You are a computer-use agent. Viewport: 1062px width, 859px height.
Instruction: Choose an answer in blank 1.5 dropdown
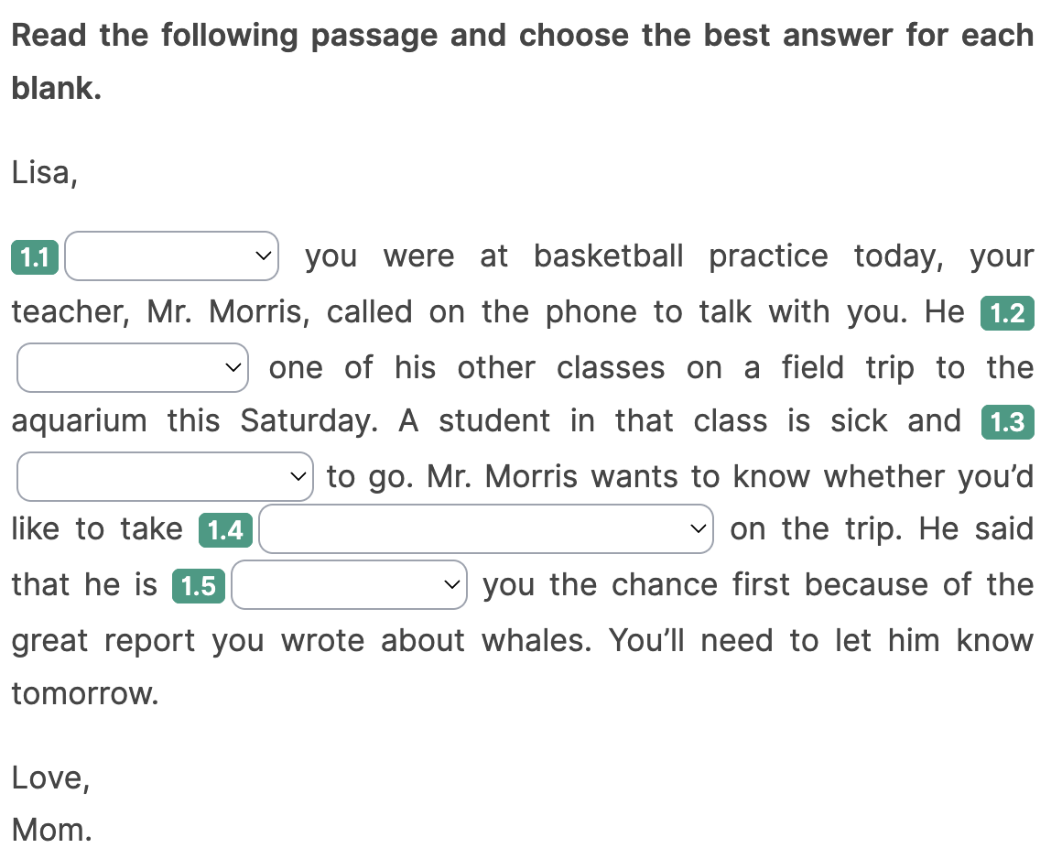click(x=349, y=585)
